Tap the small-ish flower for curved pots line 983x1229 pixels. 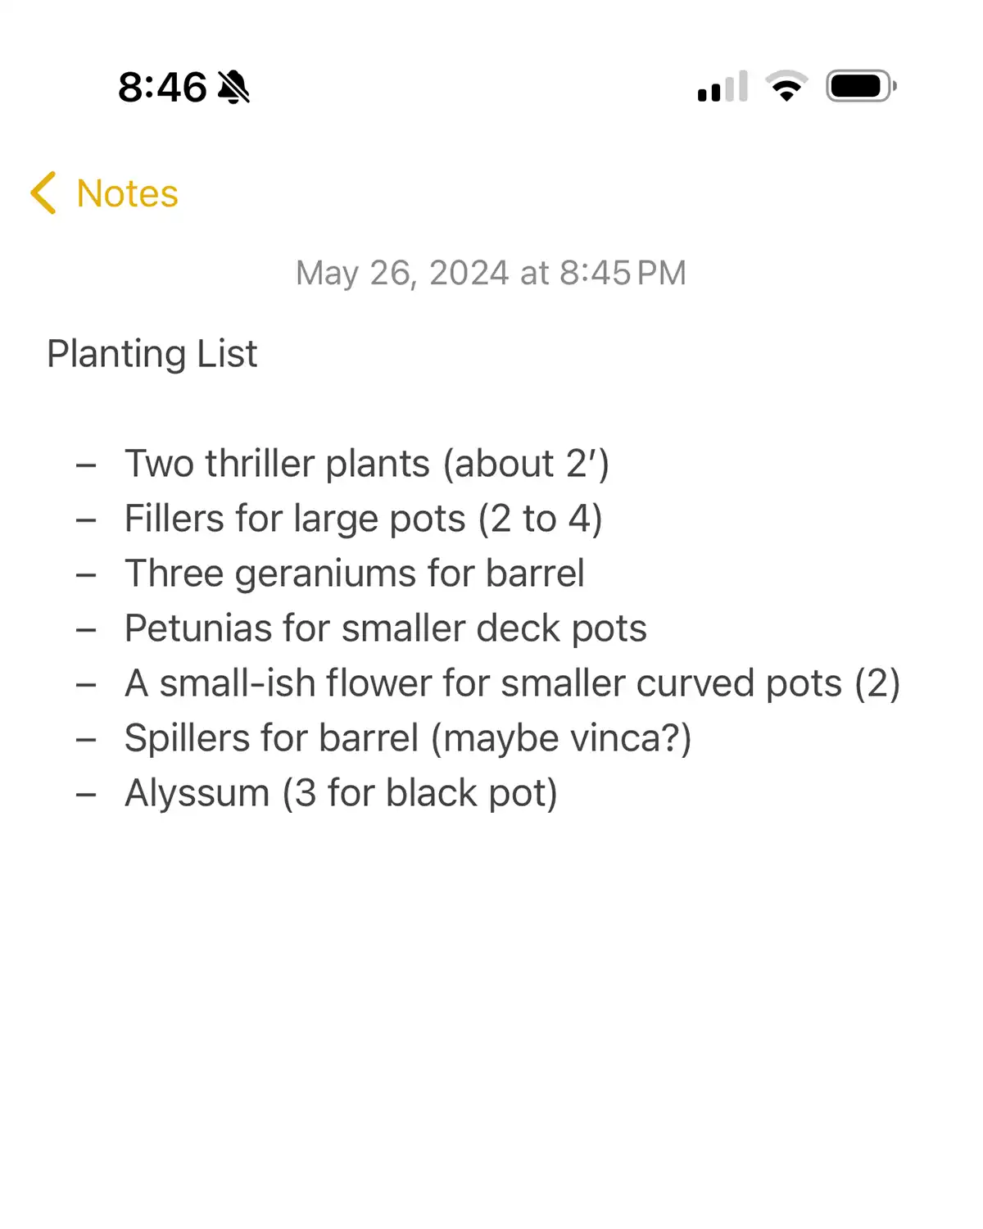pyautogui.click(x=513, y=683)
